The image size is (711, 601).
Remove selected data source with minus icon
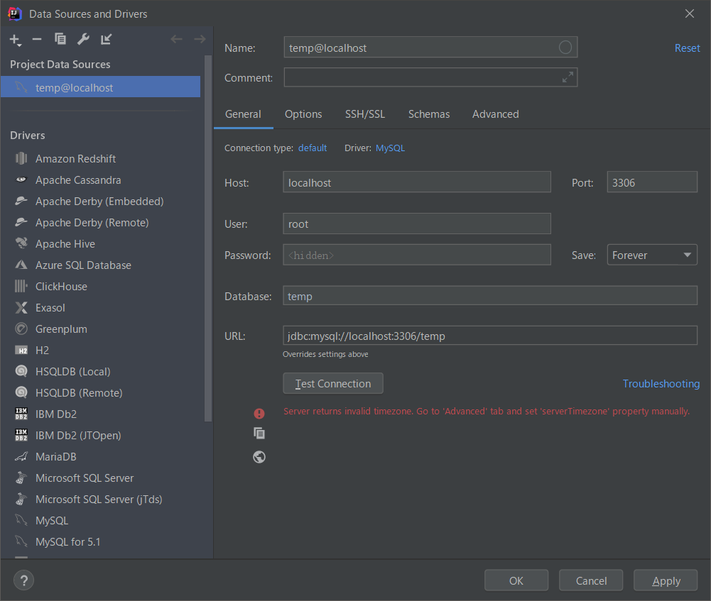[x=37, y=40]
